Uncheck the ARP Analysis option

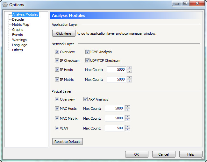[x=85, y=99]
